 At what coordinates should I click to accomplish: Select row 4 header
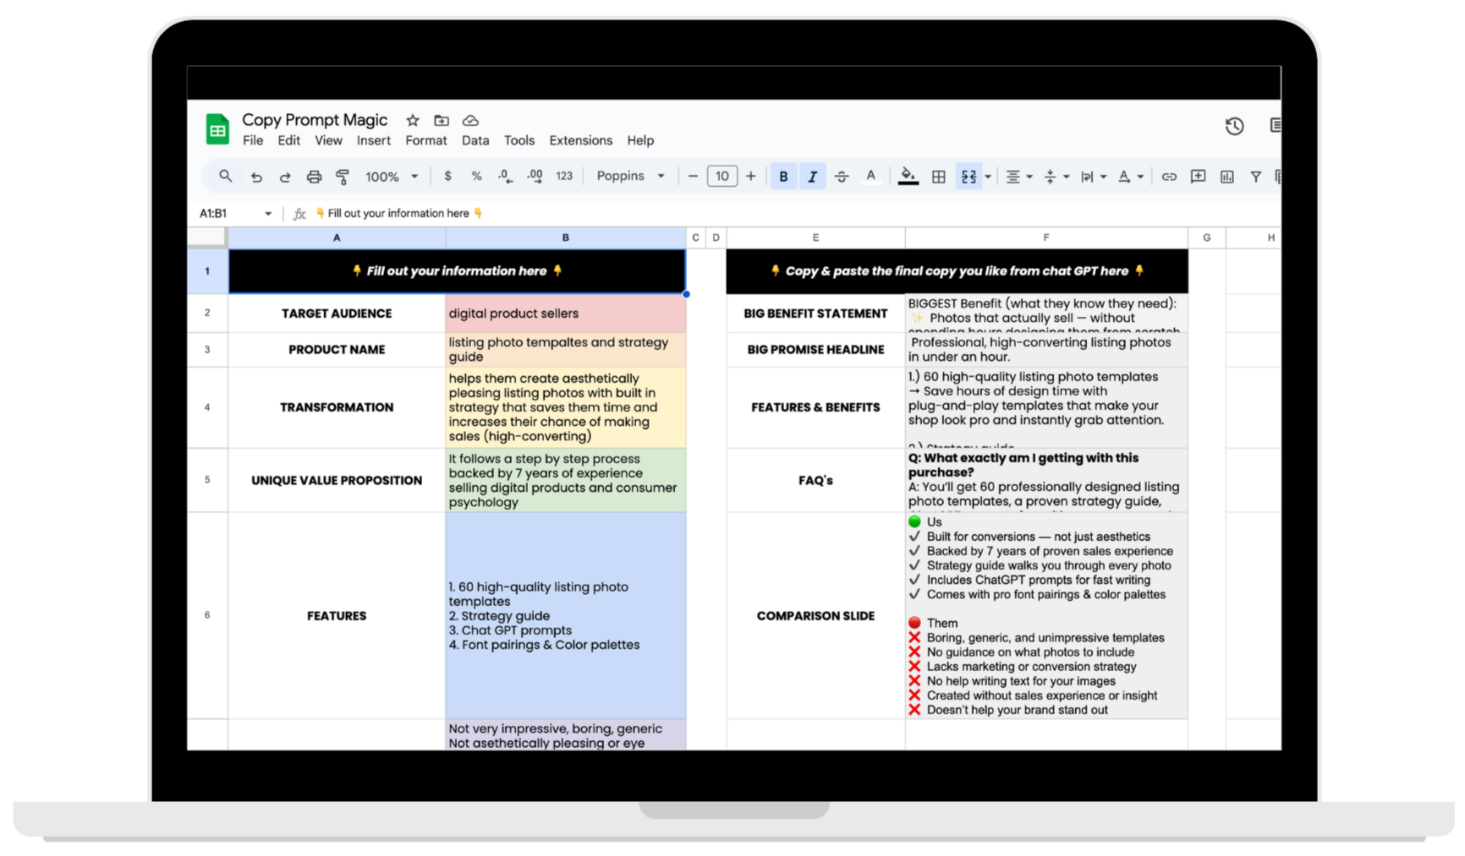[x=207, y=407]
